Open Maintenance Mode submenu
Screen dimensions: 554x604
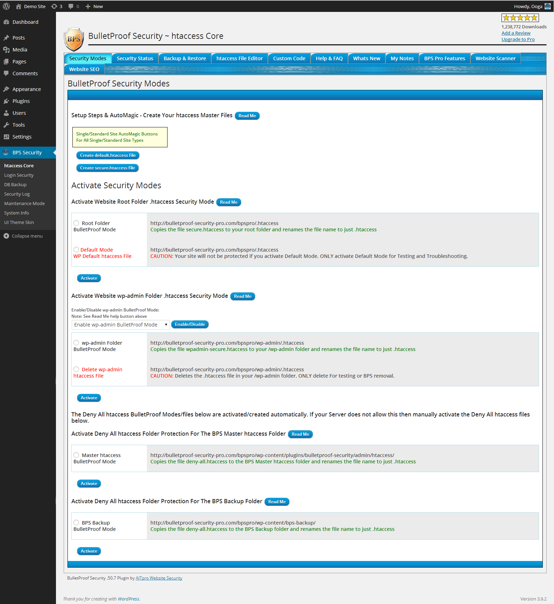point(24,204)
